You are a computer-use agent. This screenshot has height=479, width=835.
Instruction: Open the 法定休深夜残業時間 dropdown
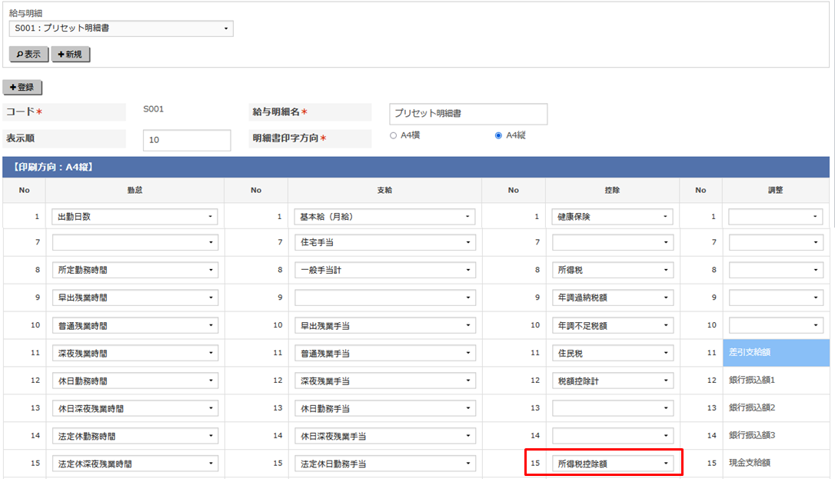coord(135,464)
